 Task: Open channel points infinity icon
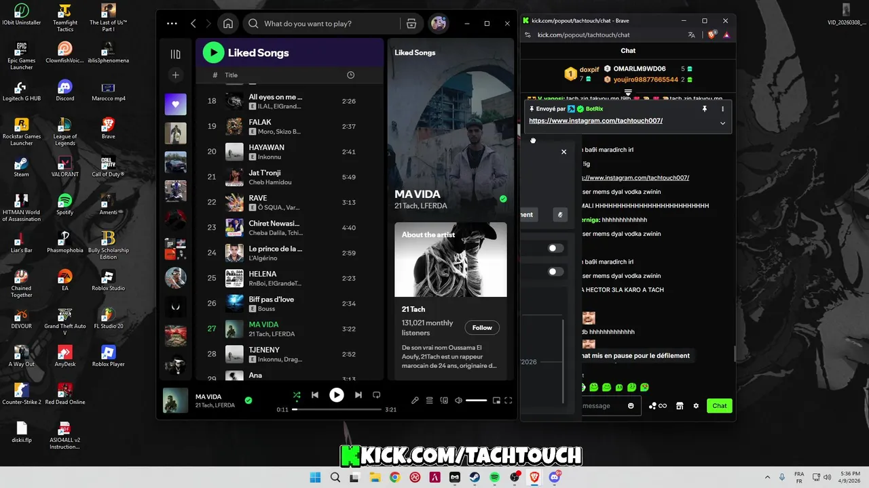pyautogui.click(x=663, y=406)
